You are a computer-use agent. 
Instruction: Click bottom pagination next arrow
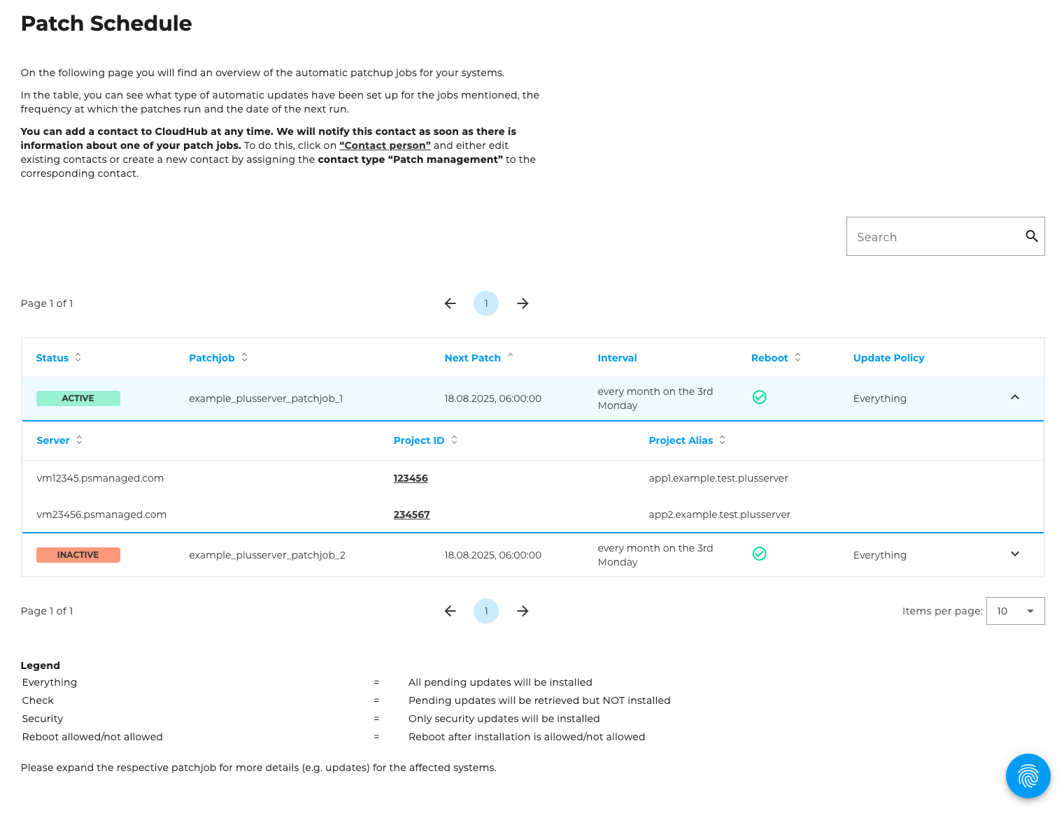[x=523, y=611]
